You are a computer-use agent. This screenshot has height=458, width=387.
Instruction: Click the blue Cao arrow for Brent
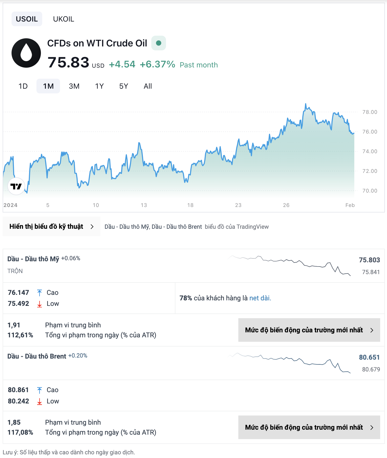coord(40,390)
